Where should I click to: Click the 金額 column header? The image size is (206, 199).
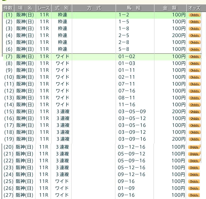170,8
